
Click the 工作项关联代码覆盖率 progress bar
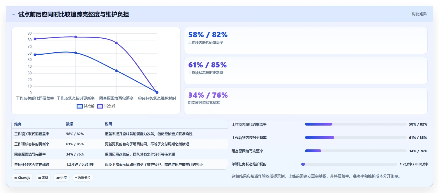tap(356, 124)
